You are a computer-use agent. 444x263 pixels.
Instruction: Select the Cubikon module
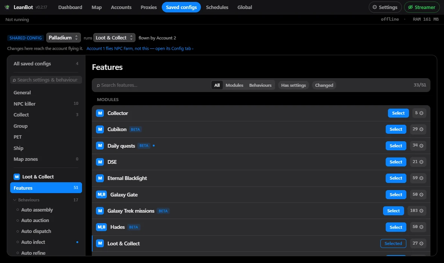[396, 129]
